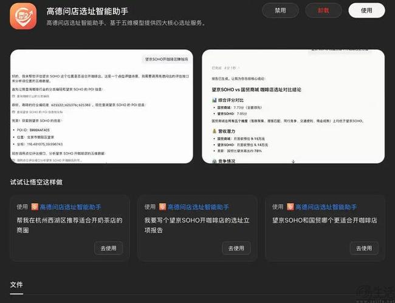Click the assistant link in 望京SOHO和国贸 card
Screen dimensions: 395x303
click(x=326, y=207)
